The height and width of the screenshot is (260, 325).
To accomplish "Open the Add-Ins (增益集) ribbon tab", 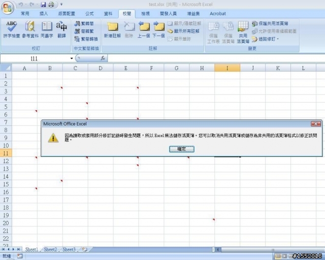I will (193, 14).
